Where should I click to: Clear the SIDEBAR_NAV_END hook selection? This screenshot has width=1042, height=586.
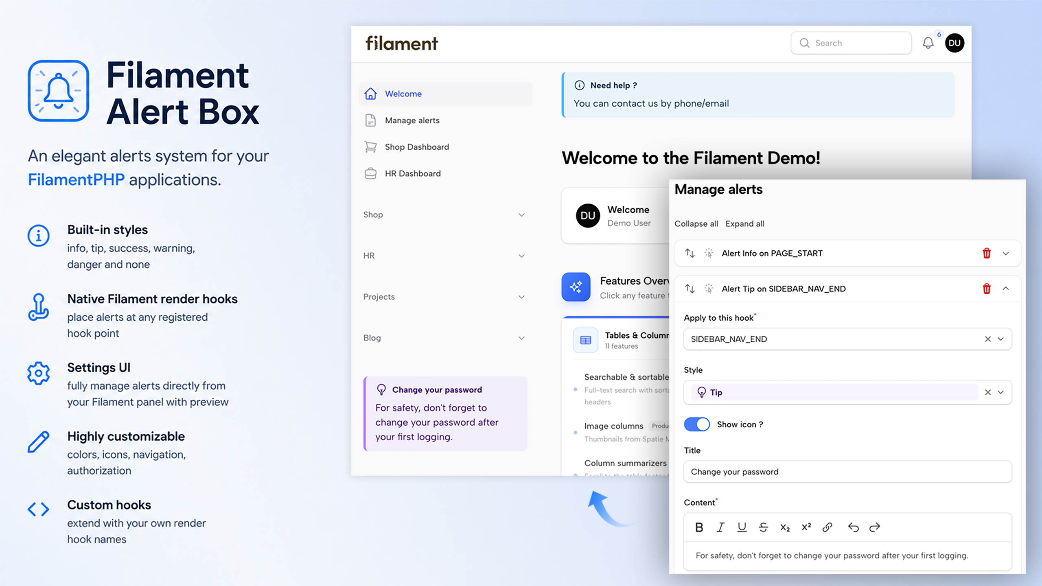point(988,339)
